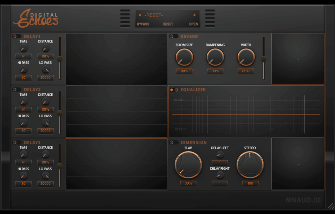This screenshot has width=335, height=214.
Task: Click the Slap value field 00%
Action: (188, 183)
